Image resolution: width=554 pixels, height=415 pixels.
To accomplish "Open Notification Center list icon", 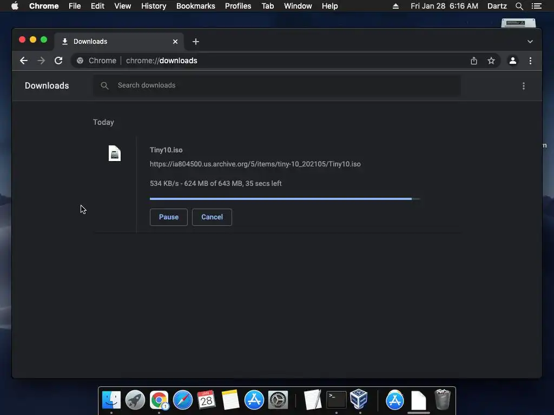I will pos(536,6).
